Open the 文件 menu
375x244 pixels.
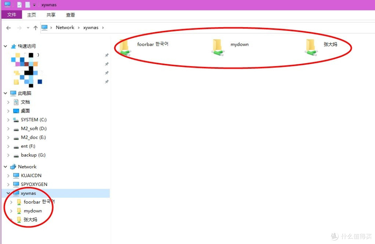[x=11, y=15]
